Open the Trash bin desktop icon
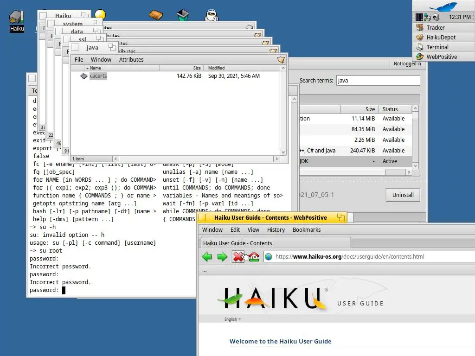 point(183,15)
